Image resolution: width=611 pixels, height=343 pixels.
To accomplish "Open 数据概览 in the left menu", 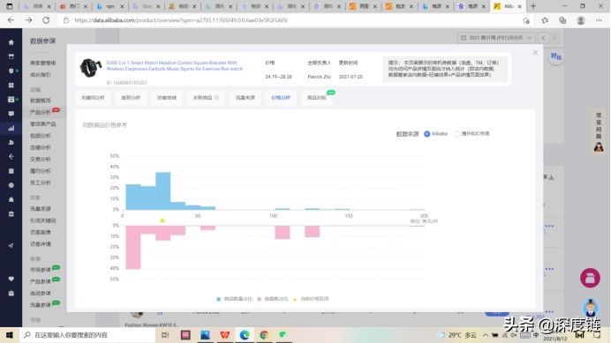I will [41, 101].
